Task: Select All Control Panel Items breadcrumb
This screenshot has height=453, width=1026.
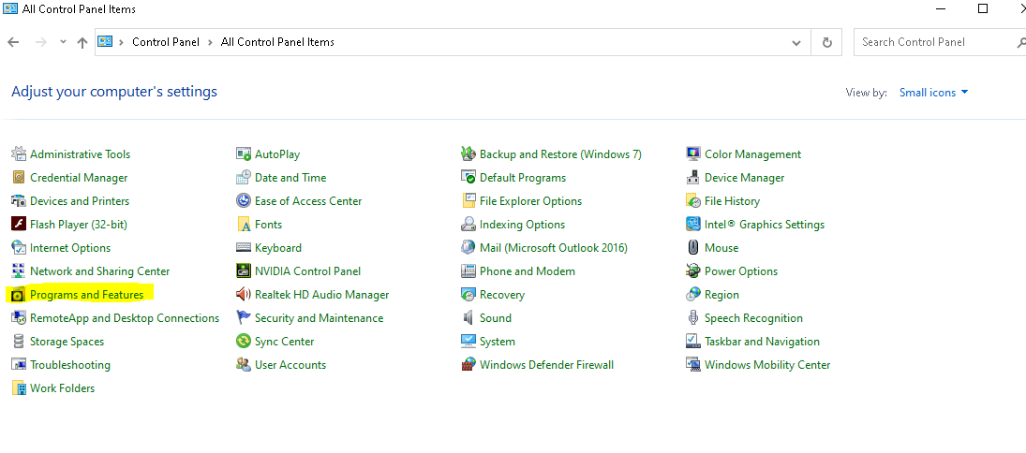Action: pos(277,42)
